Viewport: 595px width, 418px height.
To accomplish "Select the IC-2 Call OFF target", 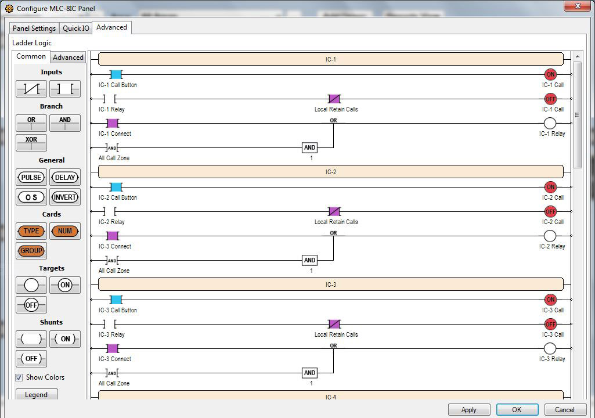I will click(x=550, y=211).
